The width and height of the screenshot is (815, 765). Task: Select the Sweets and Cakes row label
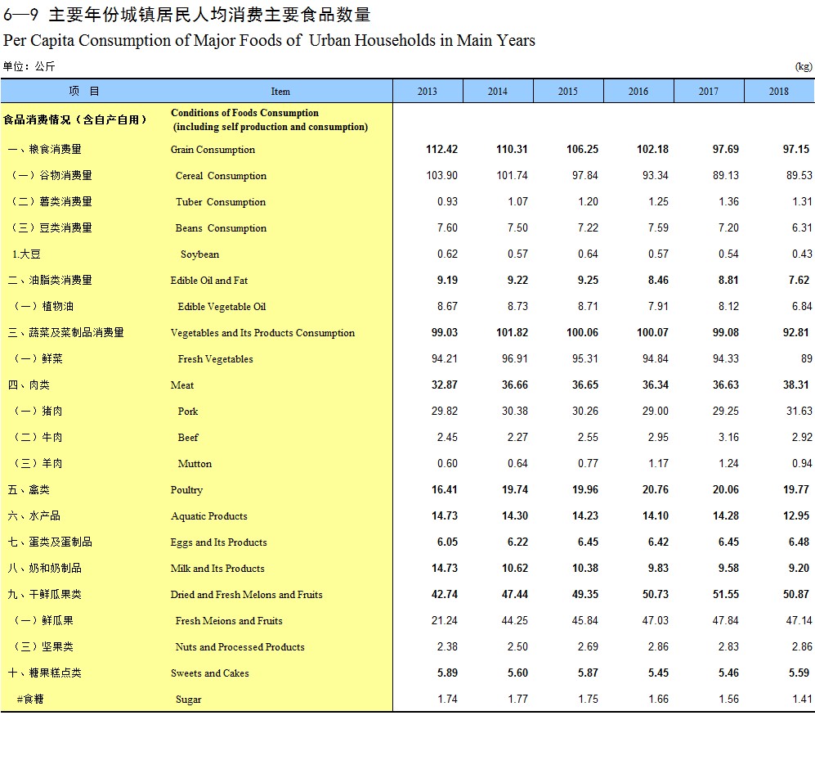tap(210, 673)
